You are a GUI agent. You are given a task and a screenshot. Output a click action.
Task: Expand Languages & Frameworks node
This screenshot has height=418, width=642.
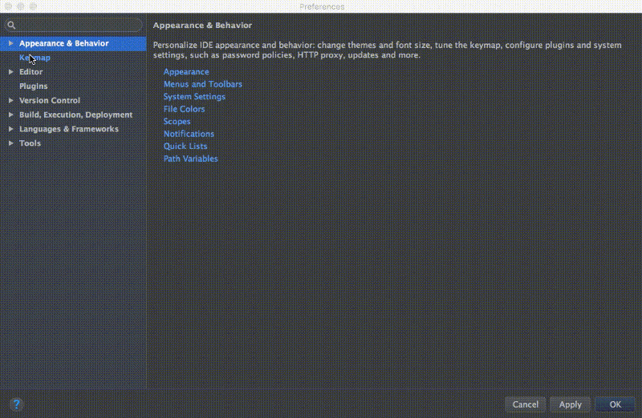click(10, 130)
